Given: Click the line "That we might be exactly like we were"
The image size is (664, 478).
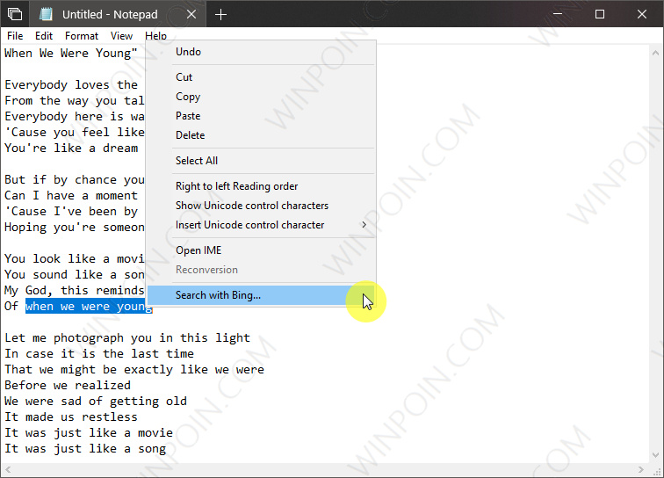Looking at the screenshot, I should click(134, 370).
